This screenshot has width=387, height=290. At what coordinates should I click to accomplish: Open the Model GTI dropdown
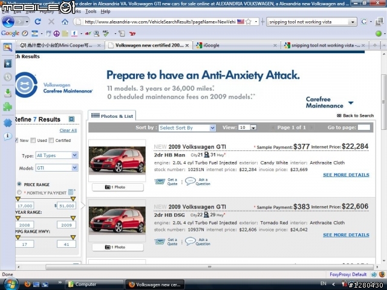click(x=57, y=168)
